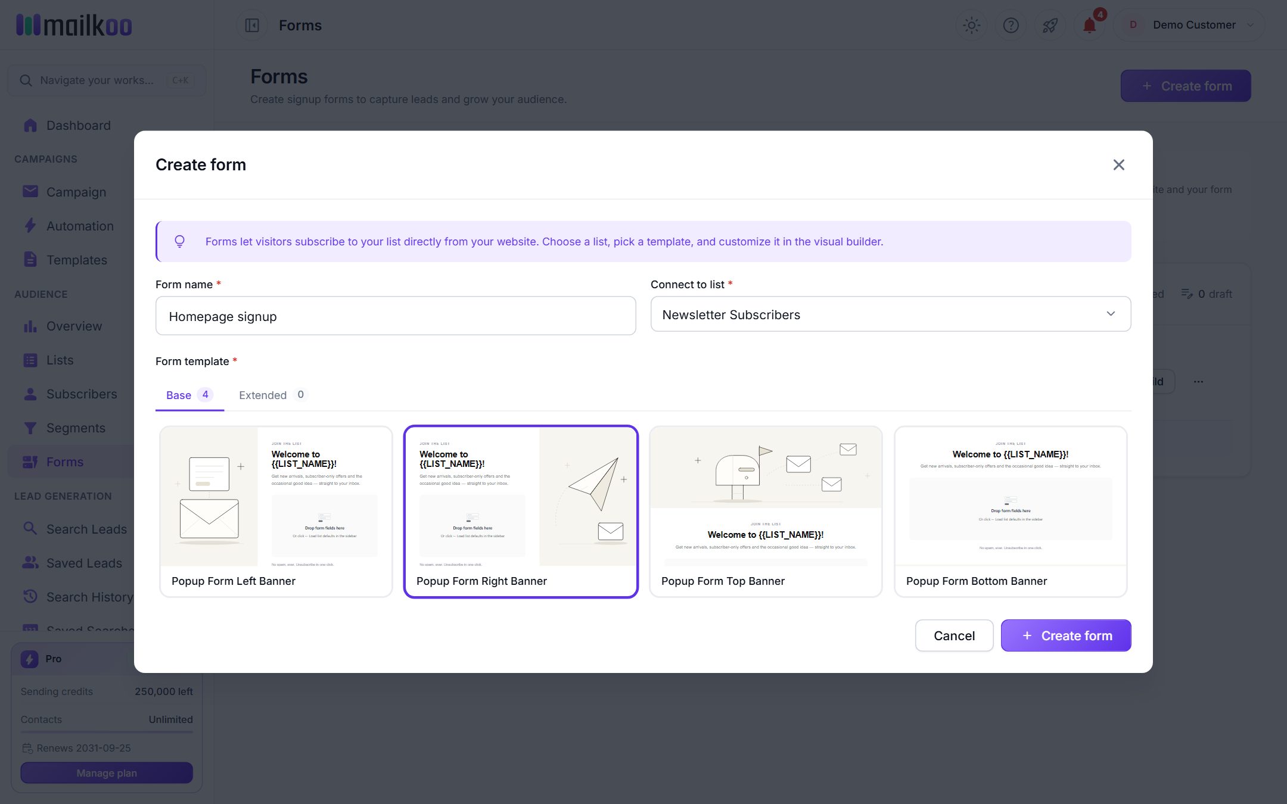Screen dimensions: 1287x804
Task: Choose Popup Form Left Banner template
Action: (x=276, y=512)
